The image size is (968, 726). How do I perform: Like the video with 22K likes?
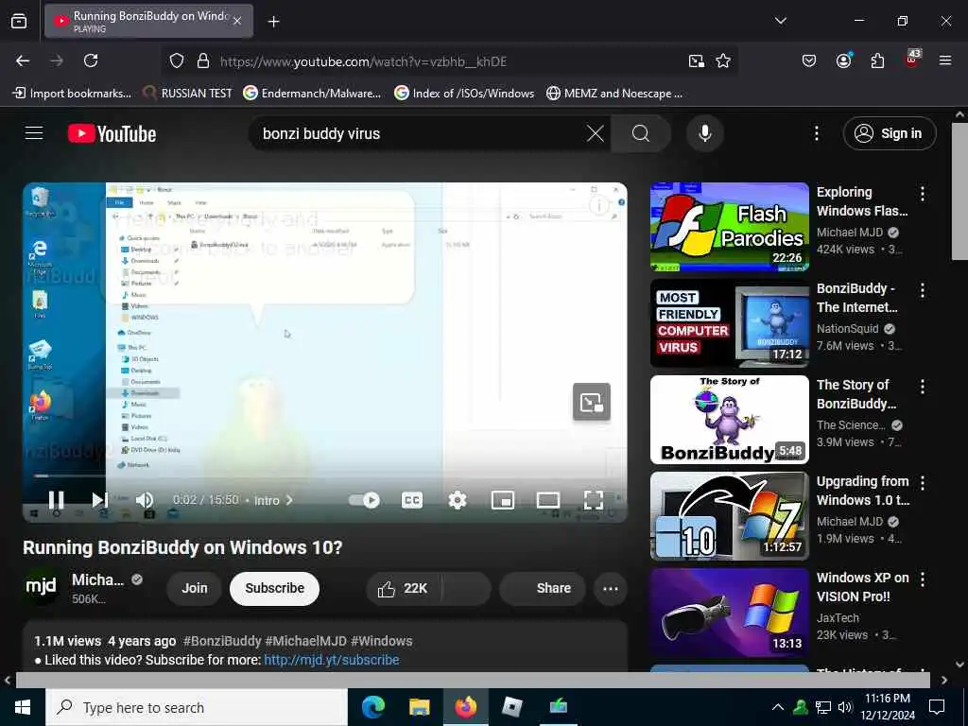tap(404, 588)
